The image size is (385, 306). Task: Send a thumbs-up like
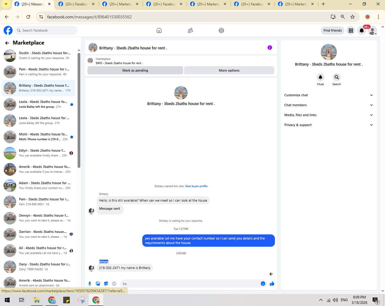pyautogui.click(x=272, y=283)
